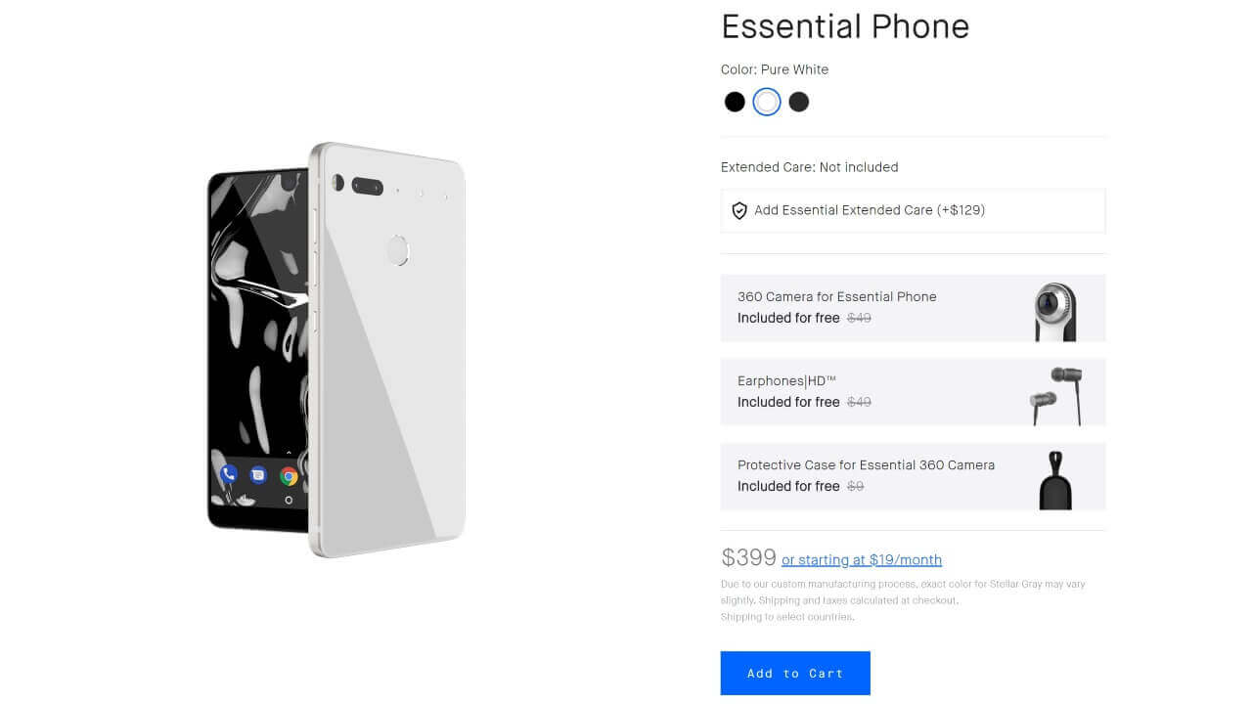Choose the Pure White color option

point(767,102)
